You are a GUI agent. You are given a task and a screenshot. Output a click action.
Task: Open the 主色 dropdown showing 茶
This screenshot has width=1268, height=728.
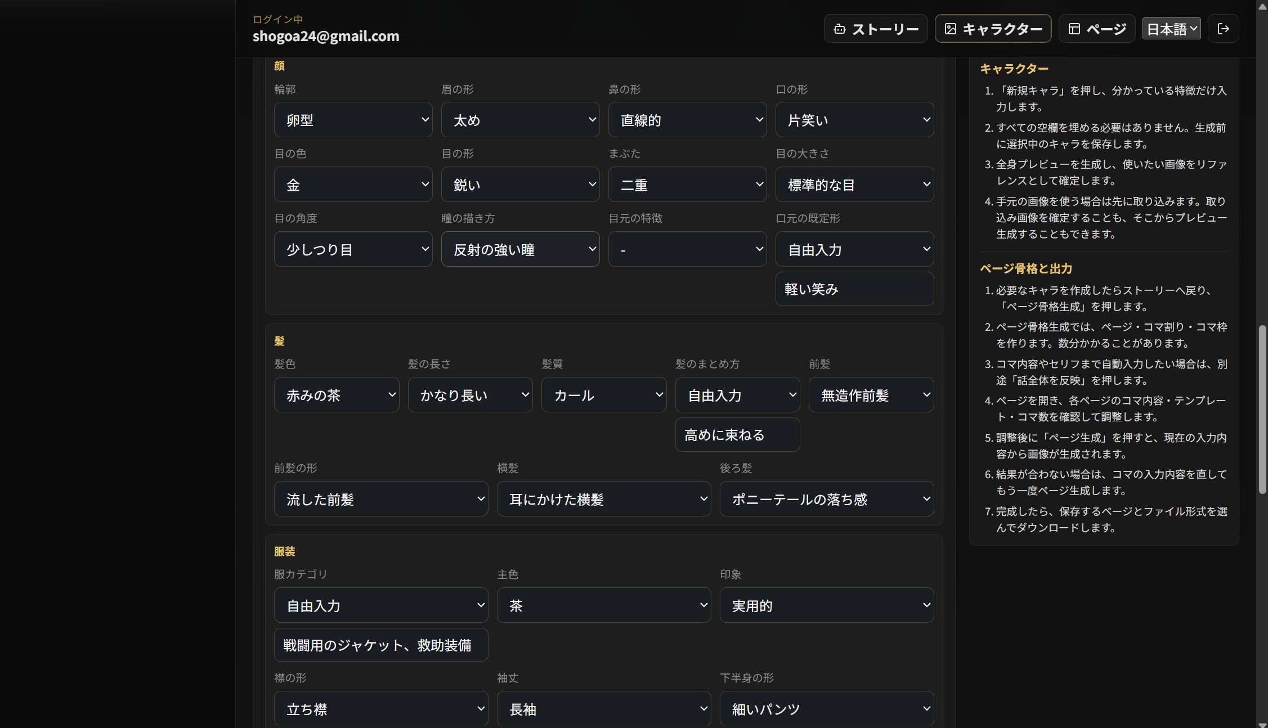pos(604,605)
